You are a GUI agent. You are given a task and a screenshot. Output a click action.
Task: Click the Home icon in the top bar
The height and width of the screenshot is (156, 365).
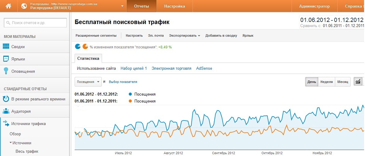point(8,6)
